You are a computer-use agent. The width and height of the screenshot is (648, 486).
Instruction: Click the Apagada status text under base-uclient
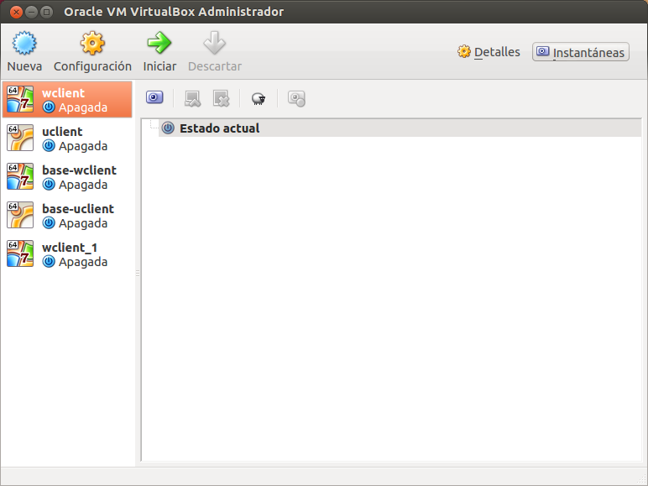pos(83,223)
